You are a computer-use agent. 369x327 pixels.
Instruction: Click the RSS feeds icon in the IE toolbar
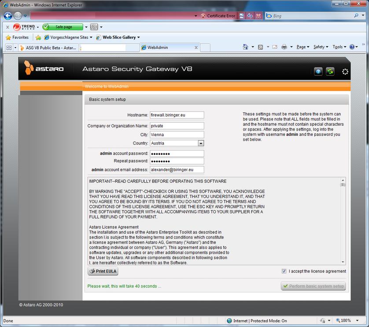pyautogui.click(x=261, y=47)
